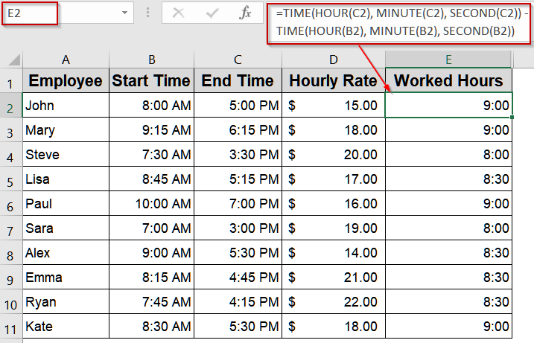Viewport: 534px width, 343px height.
Task: Click Sara's worked hours 8:00
Action: click(x=448, y=228)
